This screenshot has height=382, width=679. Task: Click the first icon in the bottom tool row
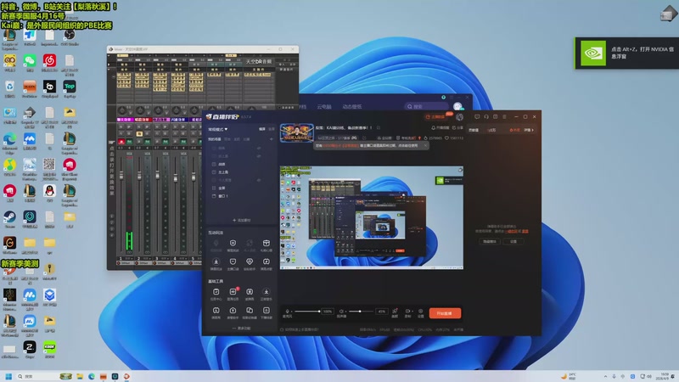216,311
